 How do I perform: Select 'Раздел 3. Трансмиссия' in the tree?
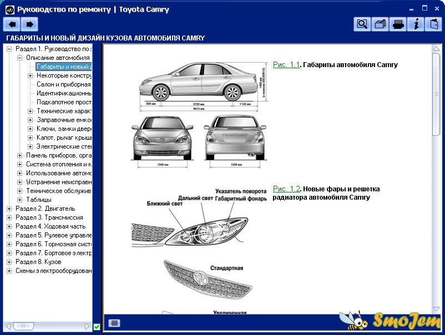(x=49, y=217)
